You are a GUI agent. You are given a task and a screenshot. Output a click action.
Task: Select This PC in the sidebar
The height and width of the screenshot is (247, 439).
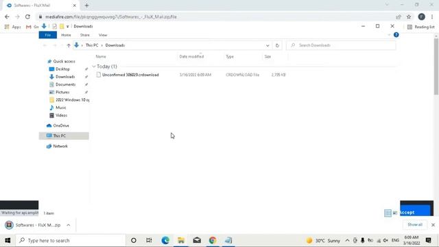[64, 136]
